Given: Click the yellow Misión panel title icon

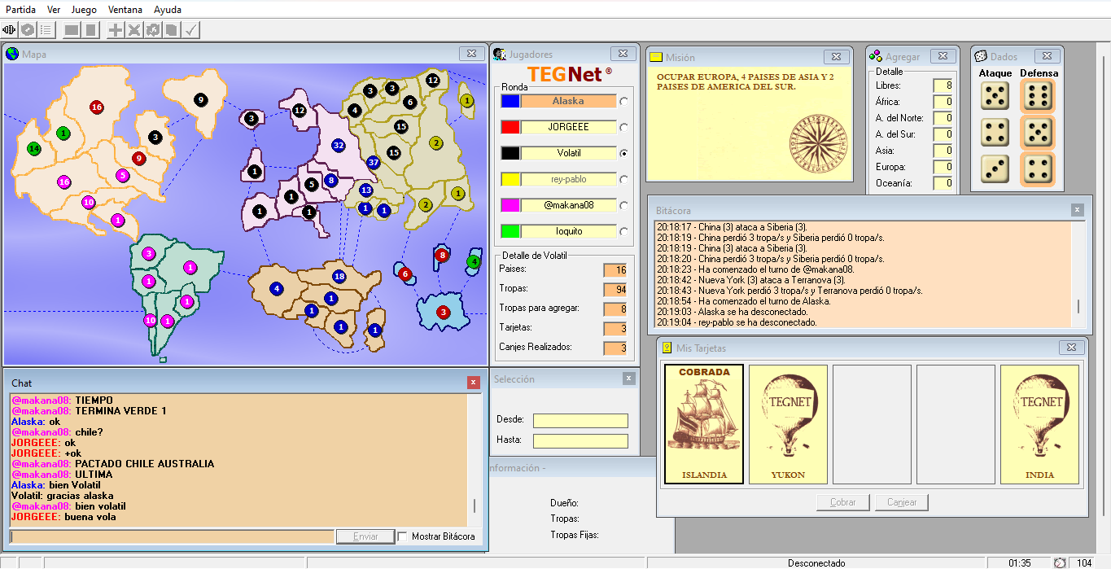Looking at the screenshot, I should 655,58.
